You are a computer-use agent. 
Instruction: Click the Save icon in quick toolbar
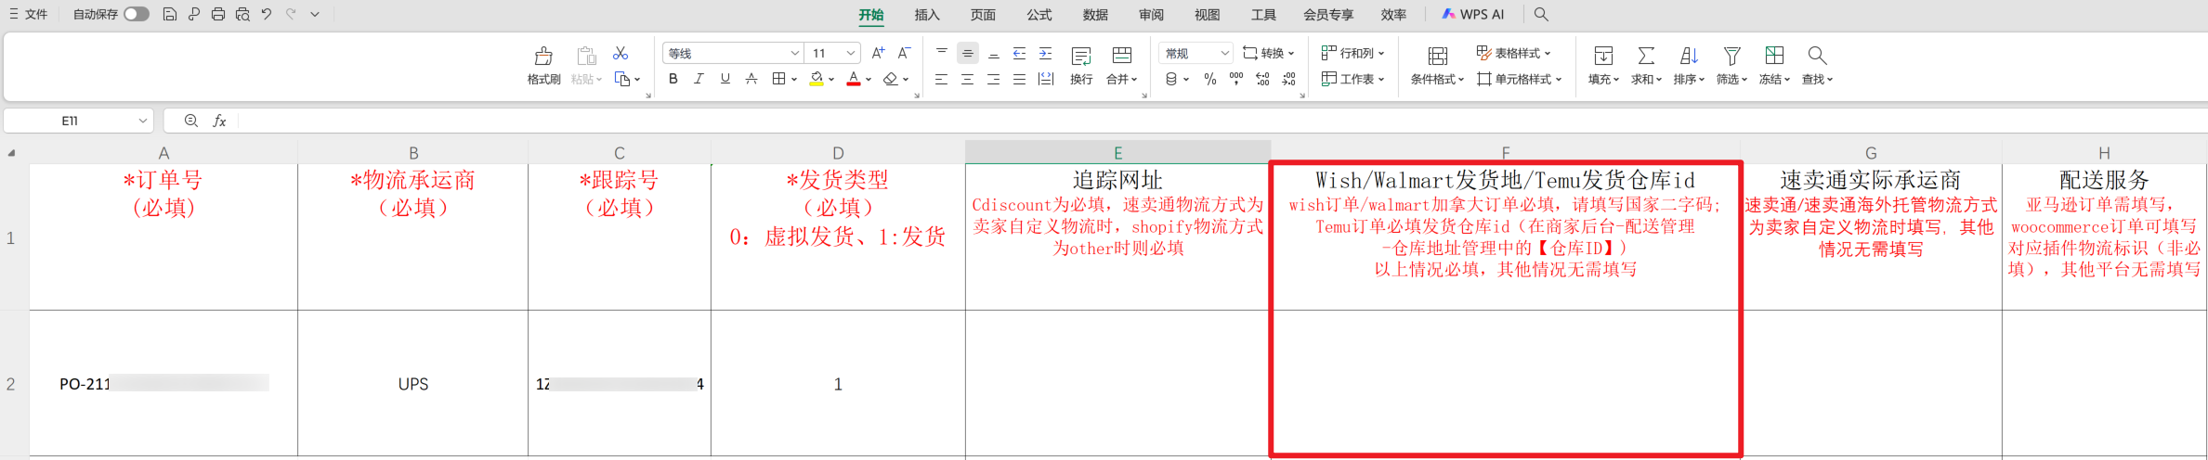pos(169,14)
